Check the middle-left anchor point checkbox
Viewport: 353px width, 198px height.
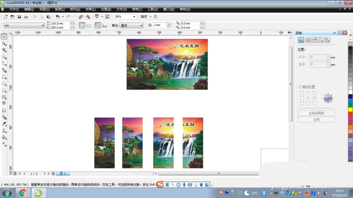[302, 98]
